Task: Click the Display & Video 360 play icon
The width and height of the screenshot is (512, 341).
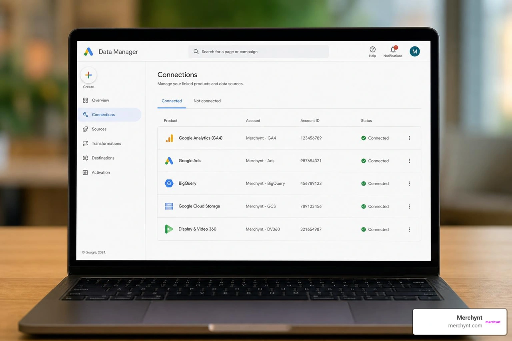Action: click(x=169, y=229)
